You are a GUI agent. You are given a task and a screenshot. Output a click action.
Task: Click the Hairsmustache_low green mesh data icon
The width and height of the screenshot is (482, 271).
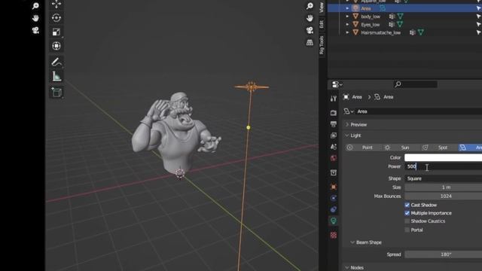pyautogui.click(x=420, y=32)
